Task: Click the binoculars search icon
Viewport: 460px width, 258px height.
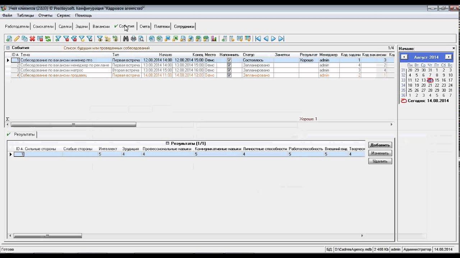Action: pos(126,39)
